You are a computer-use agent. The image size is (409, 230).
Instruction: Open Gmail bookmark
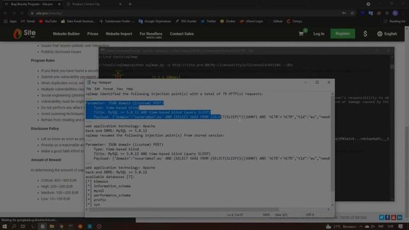(28, 21)
